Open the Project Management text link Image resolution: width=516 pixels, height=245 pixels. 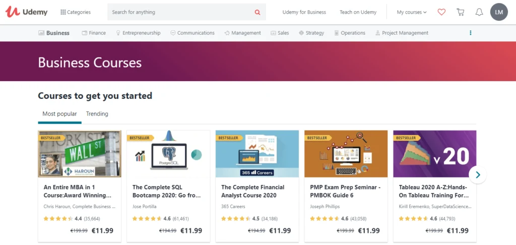coord(405,33)
